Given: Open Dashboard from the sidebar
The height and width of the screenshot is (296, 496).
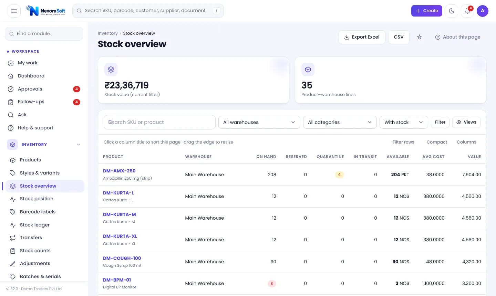Looking at the screenshot, I should pos(44,76).
